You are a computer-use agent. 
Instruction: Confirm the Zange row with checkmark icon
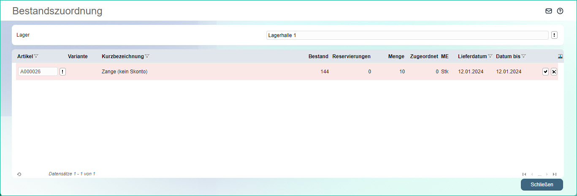point(545,72)
